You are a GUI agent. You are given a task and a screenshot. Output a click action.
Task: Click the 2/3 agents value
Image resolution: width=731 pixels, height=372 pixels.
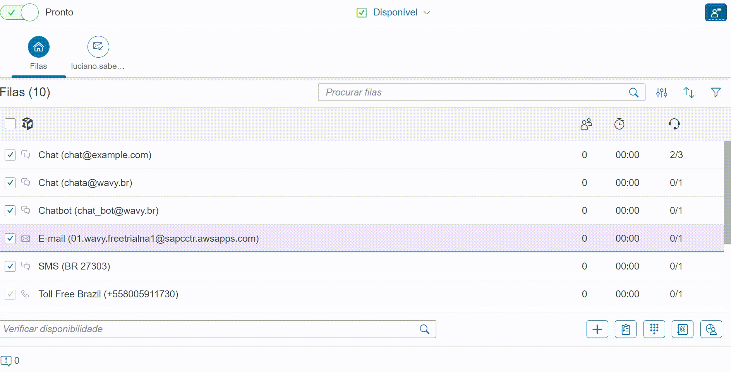[x=676, y=155]
